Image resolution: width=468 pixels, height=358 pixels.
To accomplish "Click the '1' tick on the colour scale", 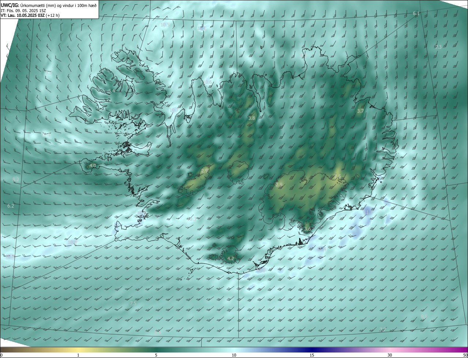I will click(x=78, y=355).
